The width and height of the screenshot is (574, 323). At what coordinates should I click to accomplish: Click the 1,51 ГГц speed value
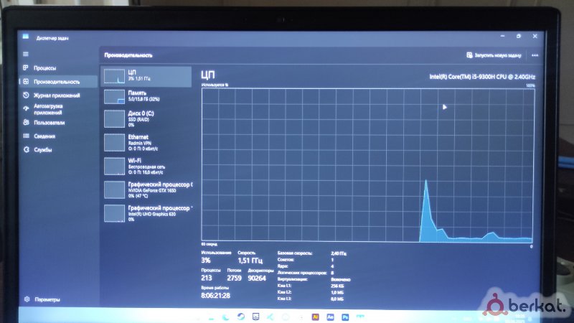point(250,261)
